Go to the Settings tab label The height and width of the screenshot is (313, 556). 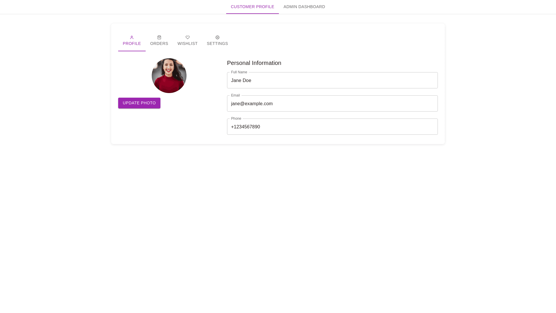(x=217, y=44)
